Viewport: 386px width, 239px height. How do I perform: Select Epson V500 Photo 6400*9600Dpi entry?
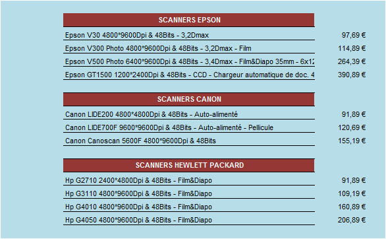coord(189,61)
